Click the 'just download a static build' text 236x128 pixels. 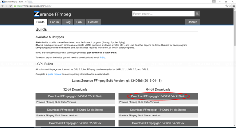coord(102,53)
